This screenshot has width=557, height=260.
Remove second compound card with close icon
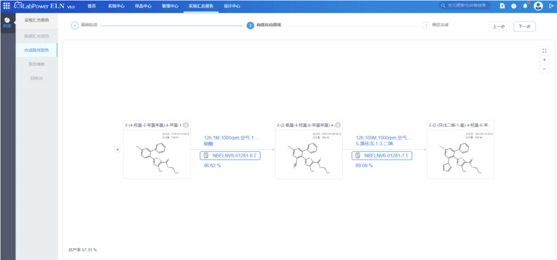[x=338, y=125]
